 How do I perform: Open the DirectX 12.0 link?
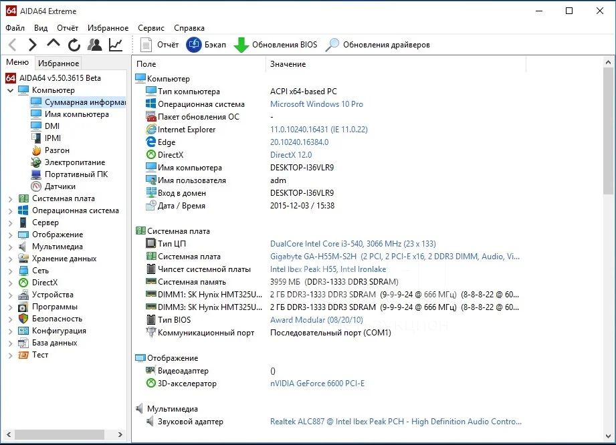click(291, 154)
